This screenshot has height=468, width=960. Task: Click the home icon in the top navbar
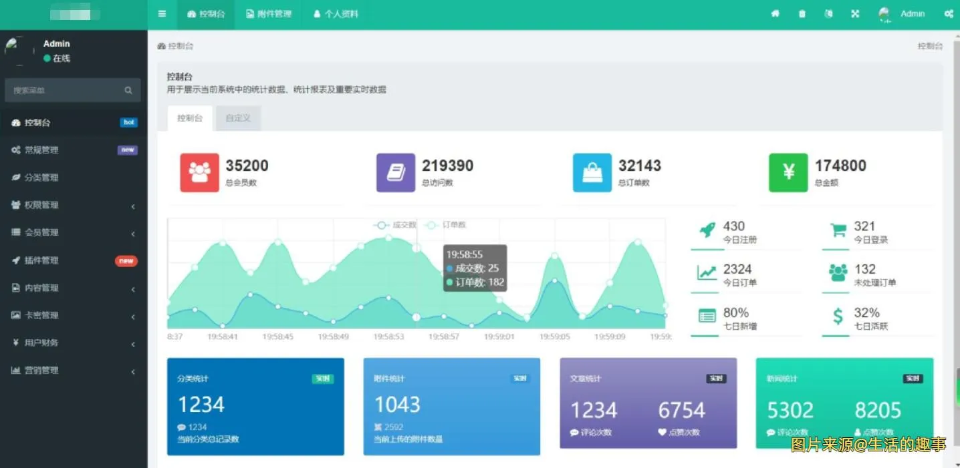click(x=775, y=13)
